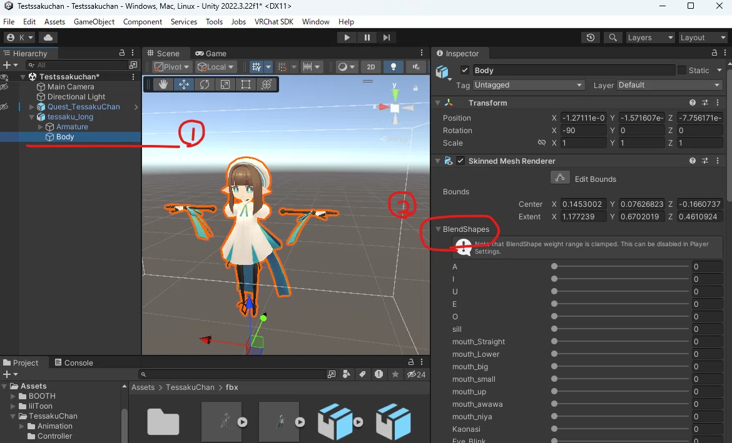Adjust the Kaonasi blendshape slider
Viewport: 732px width, 443px height.
(621, 429)
